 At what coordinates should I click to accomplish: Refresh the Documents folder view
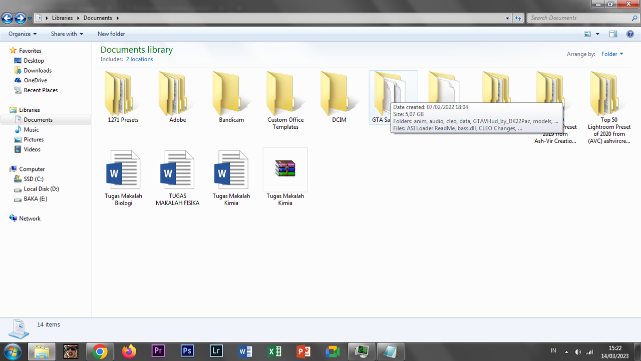pos(518,18)
